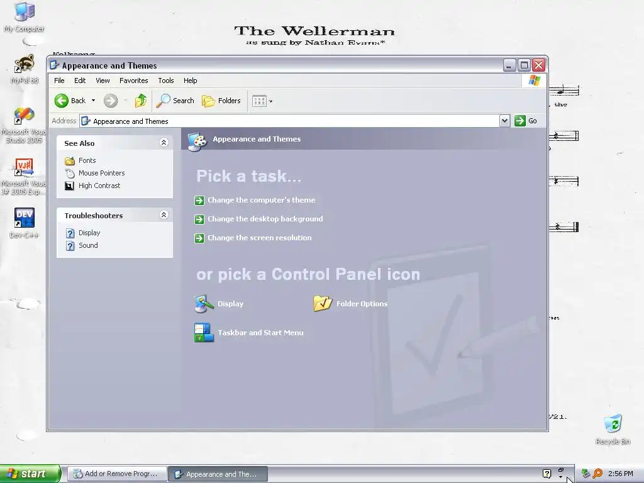This screenshot has width=644, height=483.
Task: Click Appearance and Themes taskbar button
Action: point(218,474)
